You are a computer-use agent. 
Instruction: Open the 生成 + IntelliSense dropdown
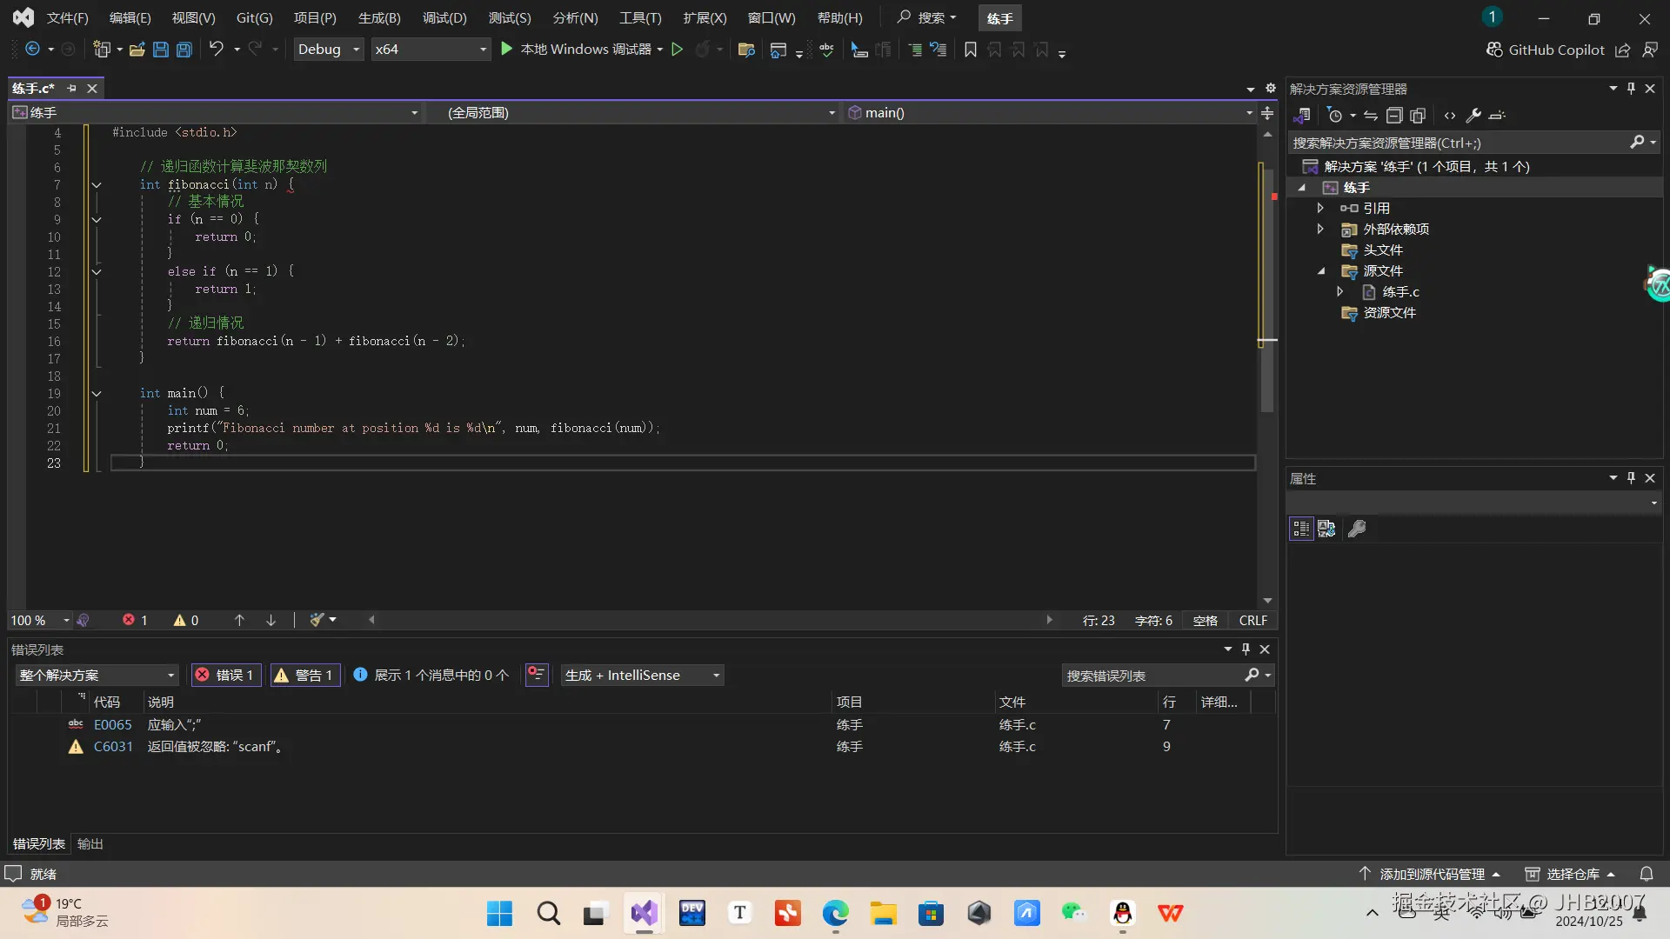[643, 676]
